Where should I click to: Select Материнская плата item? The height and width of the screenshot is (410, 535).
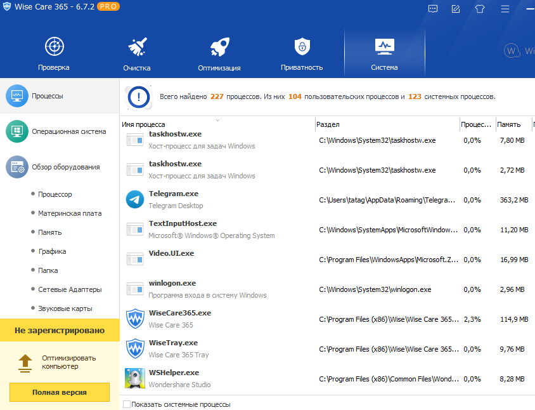pyautogui.click(x=70, y=213)
